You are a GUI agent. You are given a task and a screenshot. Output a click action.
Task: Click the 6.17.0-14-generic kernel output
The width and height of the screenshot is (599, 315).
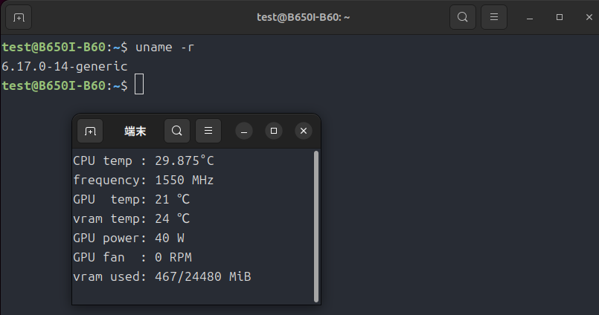(x=65, y=66)
